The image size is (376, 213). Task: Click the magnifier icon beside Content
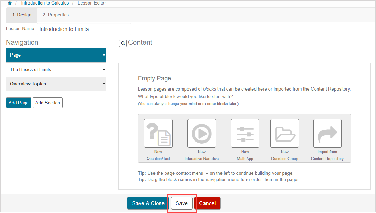(x=123, y=43)
